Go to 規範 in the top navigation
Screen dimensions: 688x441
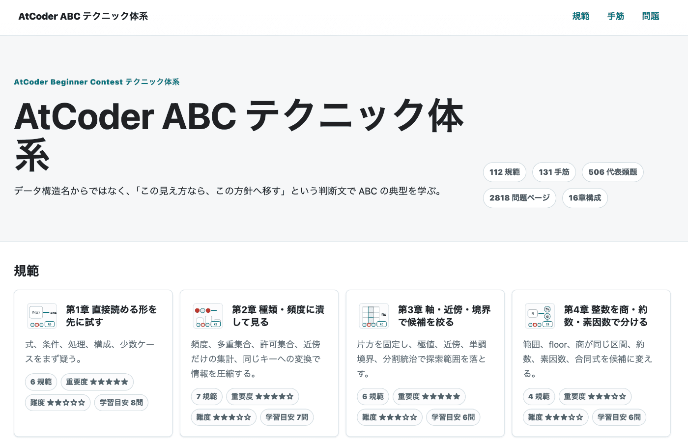coord(581,16)
